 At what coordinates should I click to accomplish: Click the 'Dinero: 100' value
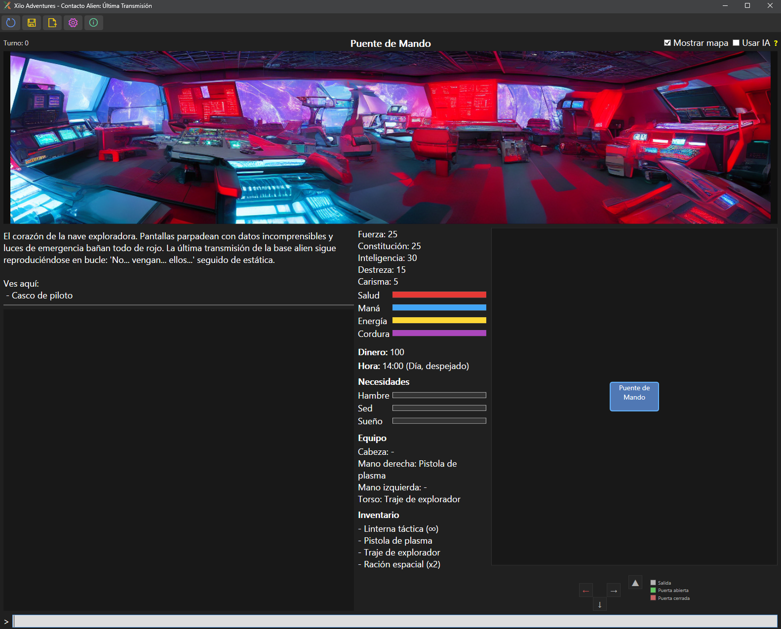pyautogui.click(x=381, y=352)
